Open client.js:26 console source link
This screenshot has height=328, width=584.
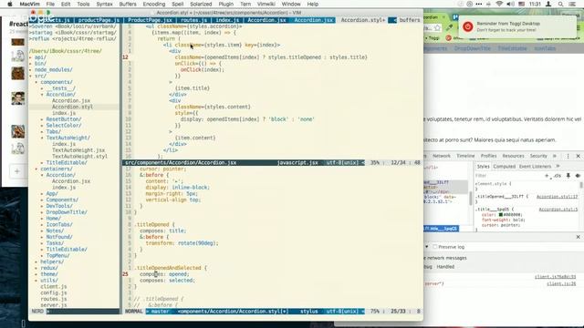pos(561,283)
